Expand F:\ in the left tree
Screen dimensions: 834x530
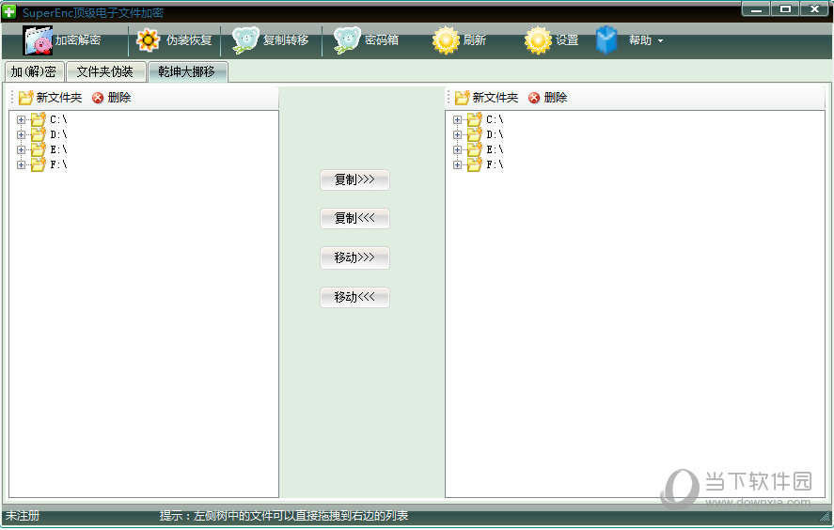pos(21,165)
